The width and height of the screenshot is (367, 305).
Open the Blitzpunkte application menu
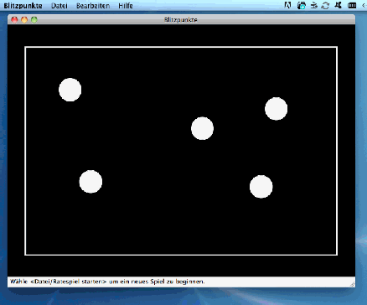(23, 6)
